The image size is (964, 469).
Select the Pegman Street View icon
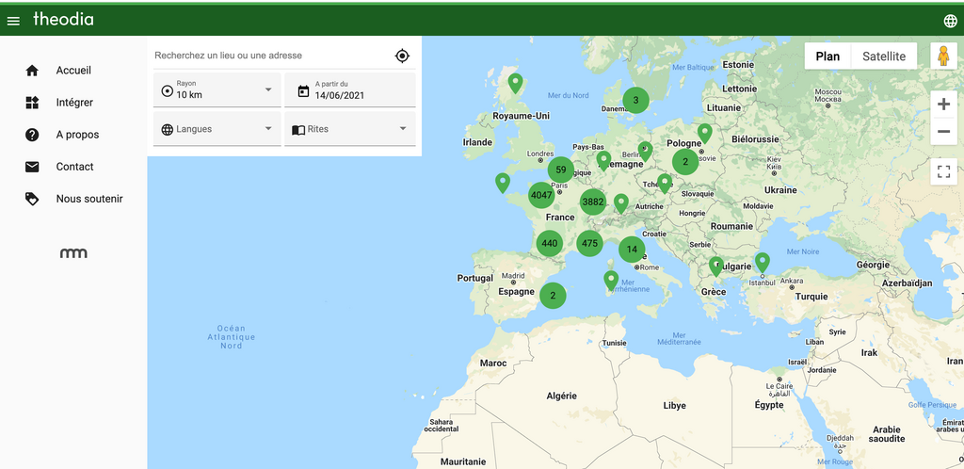pos(943,56)
